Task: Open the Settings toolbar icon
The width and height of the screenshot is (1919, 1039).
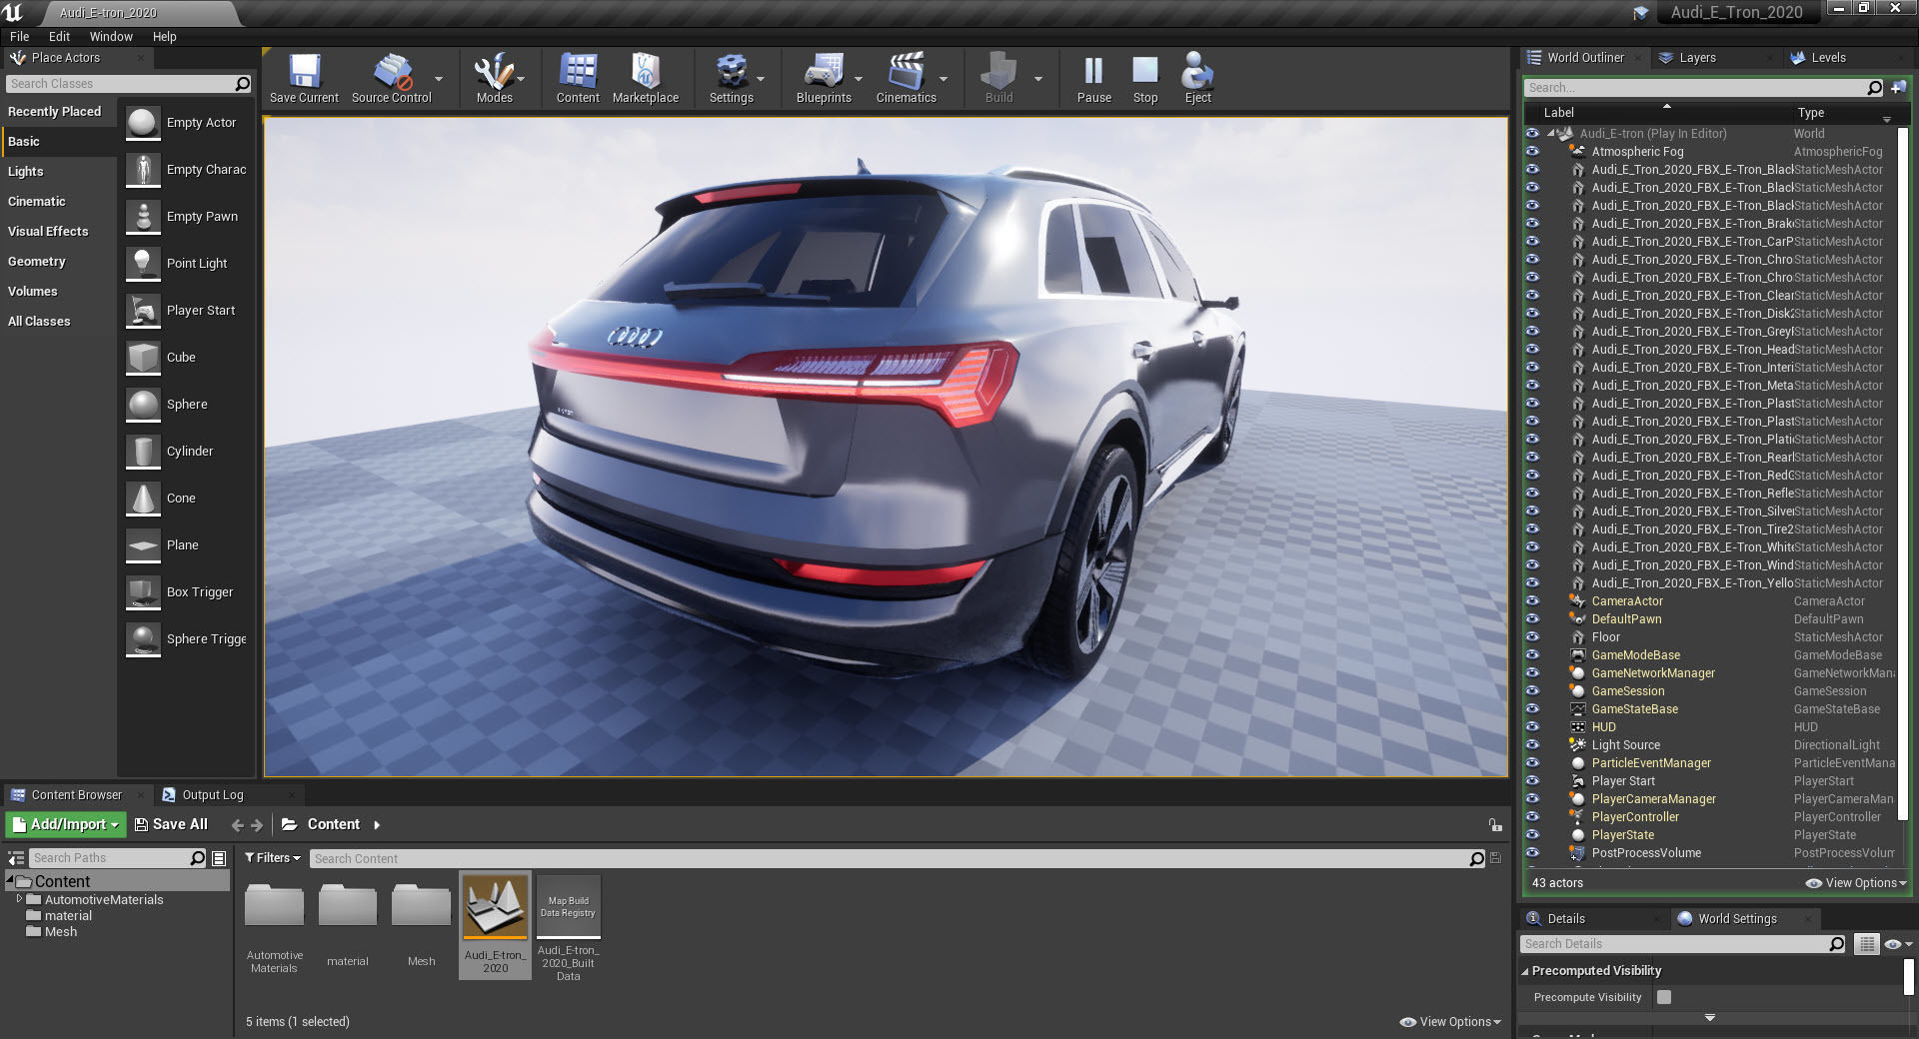Action: (x=731, y=73)
